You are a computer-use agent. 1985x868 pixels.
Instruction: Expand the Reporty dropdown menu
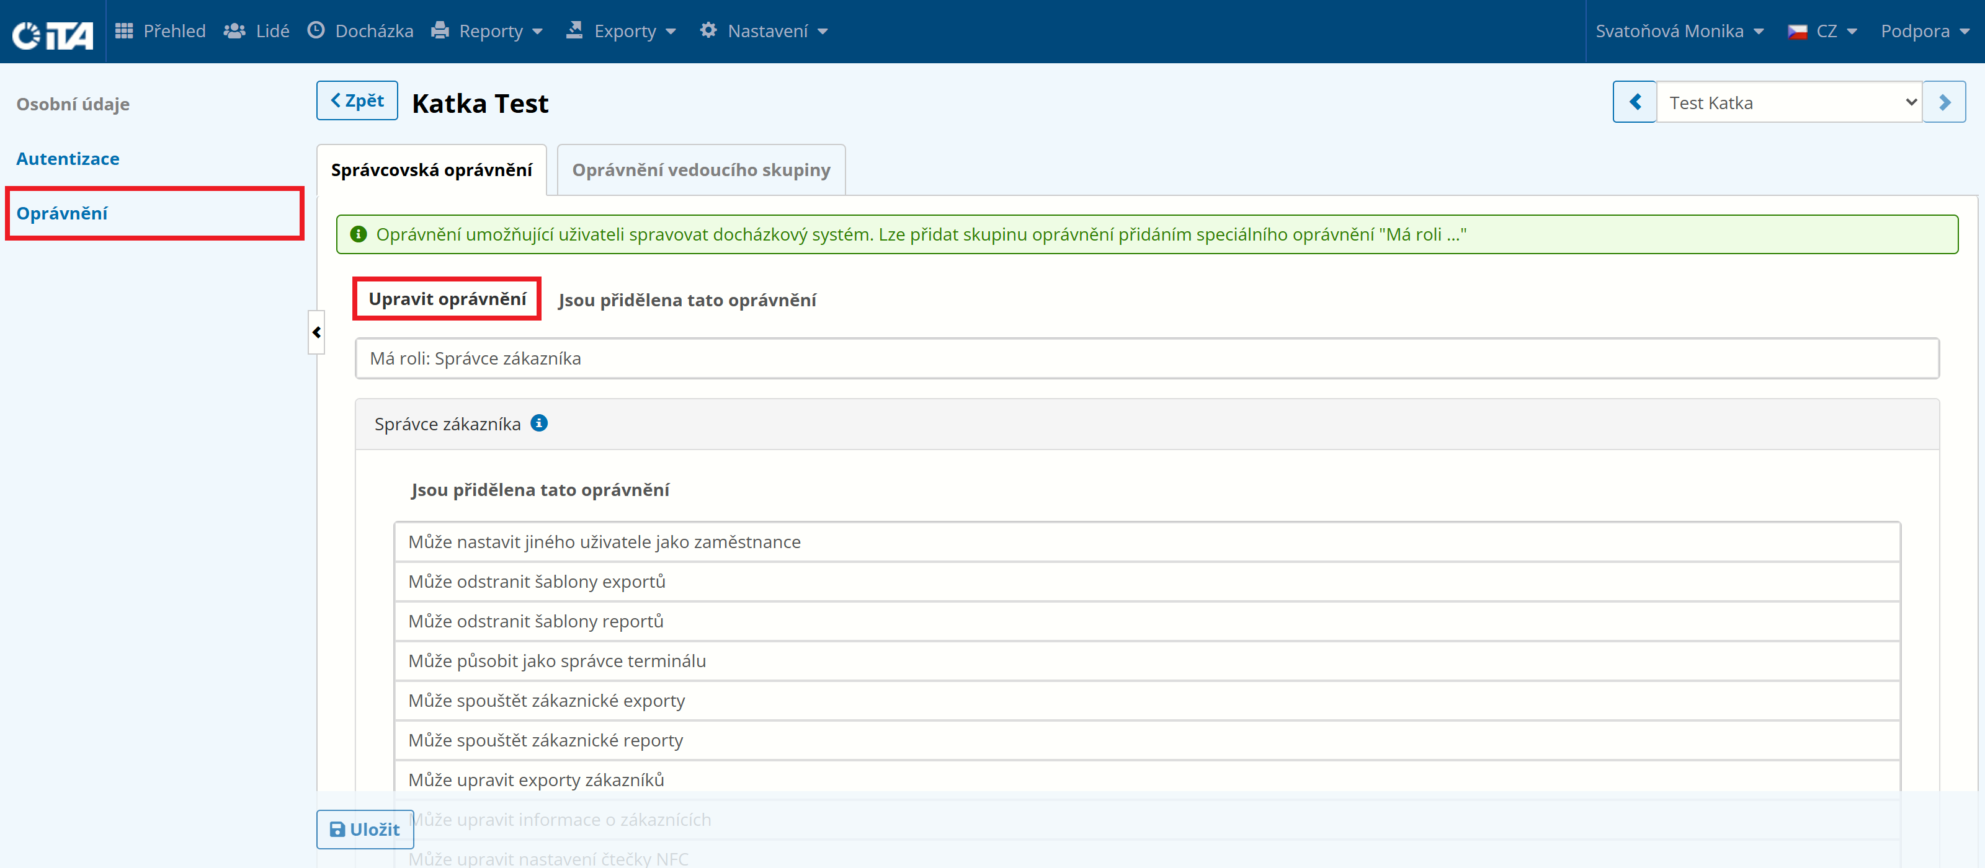487,31
